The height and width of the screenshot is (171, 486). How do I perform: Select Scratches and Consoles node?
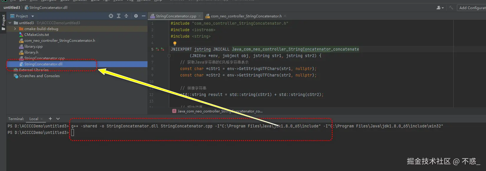coord(39,76)
